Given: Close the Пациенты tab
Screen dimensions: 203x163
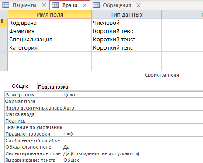Looking at the screenshot, I should click(44, 6).
